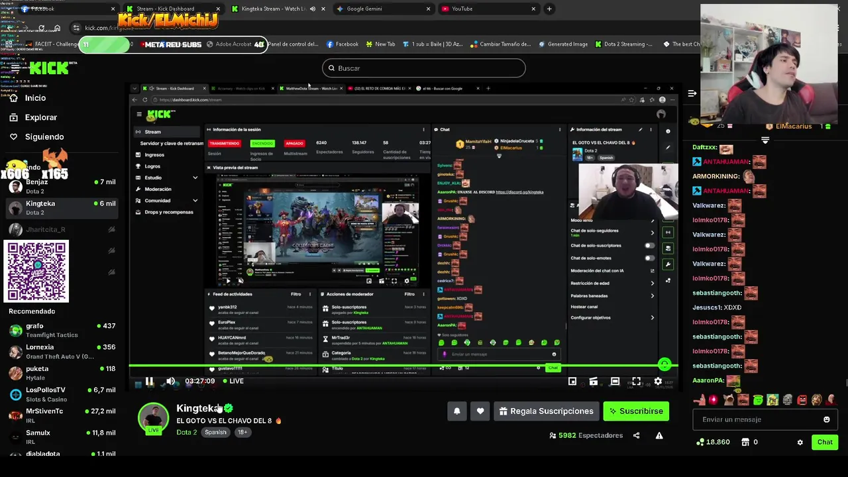Screen dimensions: 848x477
Task: Open 'Cambiar Tamaño de...' bookmark
Action: point(500,44)
